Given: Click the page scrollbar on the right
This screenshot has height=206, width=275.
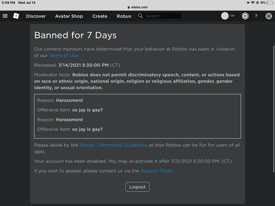Looking at the screenshot, I should [273, 109].
